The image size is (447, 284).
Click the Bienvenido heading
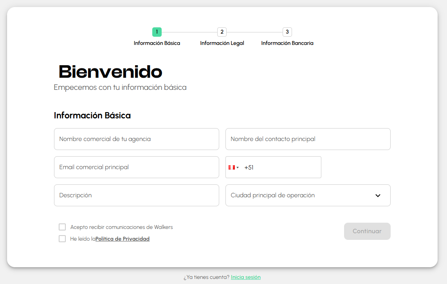(110, 71)
